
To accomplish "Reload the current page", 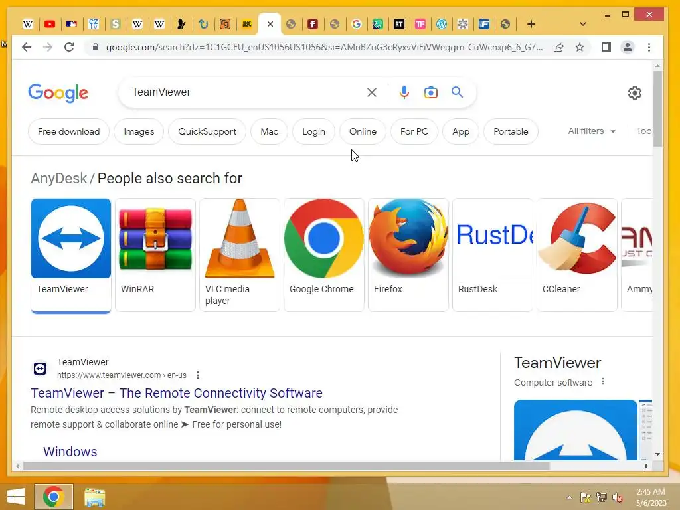I will (69, 47).
